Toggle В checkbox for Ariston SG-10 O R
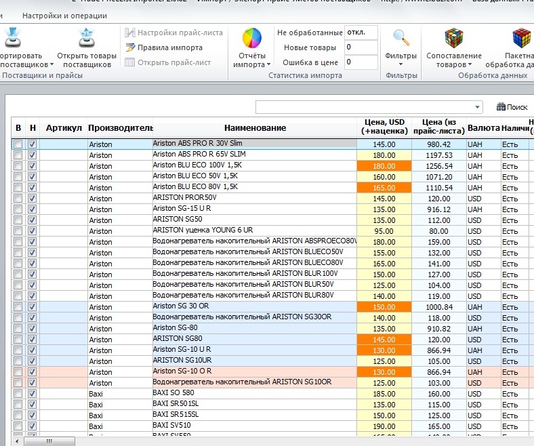The width and height of the screenshot is (534, 446). 18,372
